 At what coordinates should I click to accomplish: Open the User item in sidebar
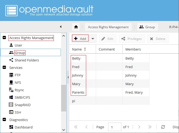point(18,45)
